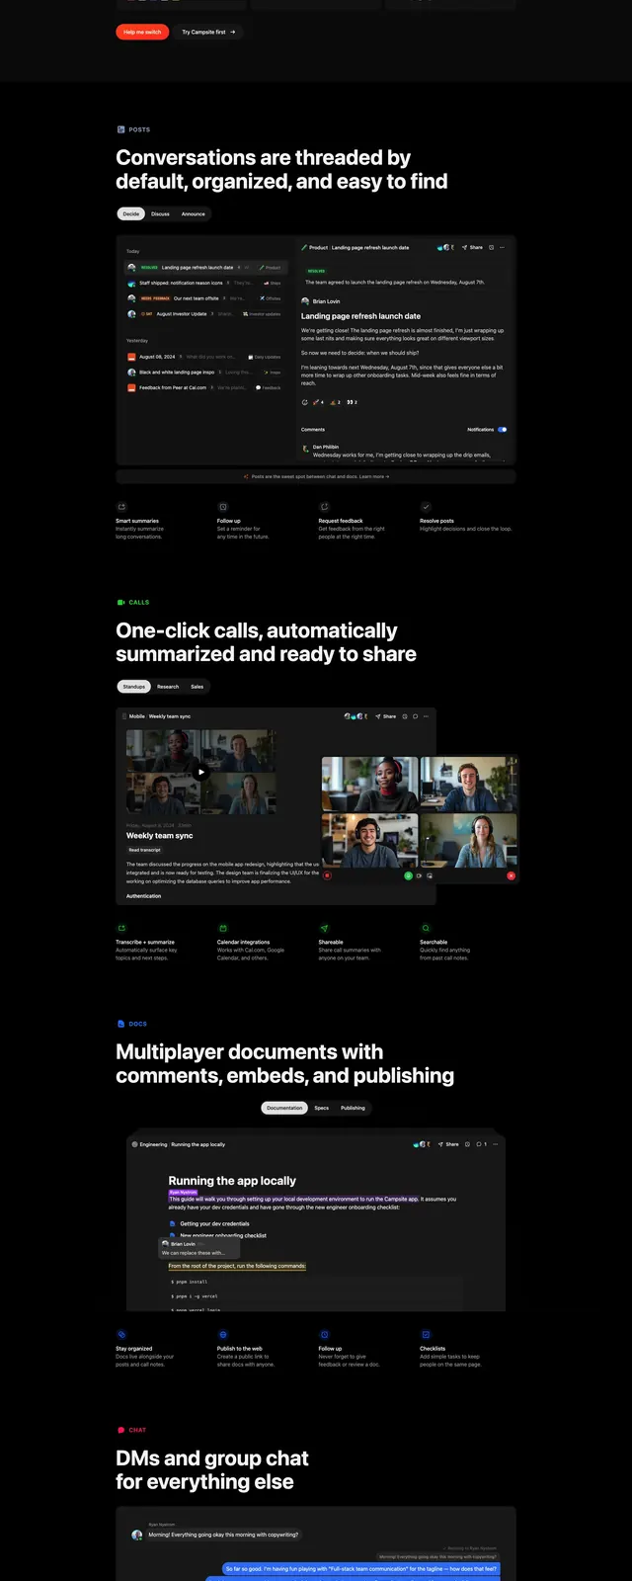632x1581 pixels.
Task: Click Share in the Running the app locally header
Action: click(448, 1144)
